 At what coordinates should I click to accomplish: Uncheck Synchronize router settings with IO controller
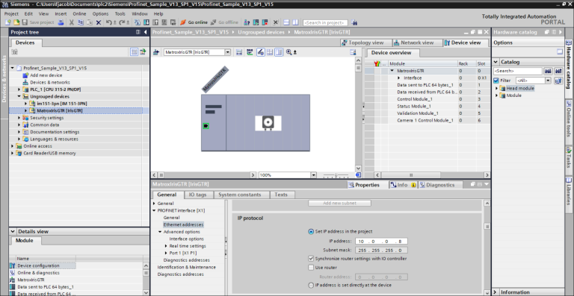click(x=311, y=259)
